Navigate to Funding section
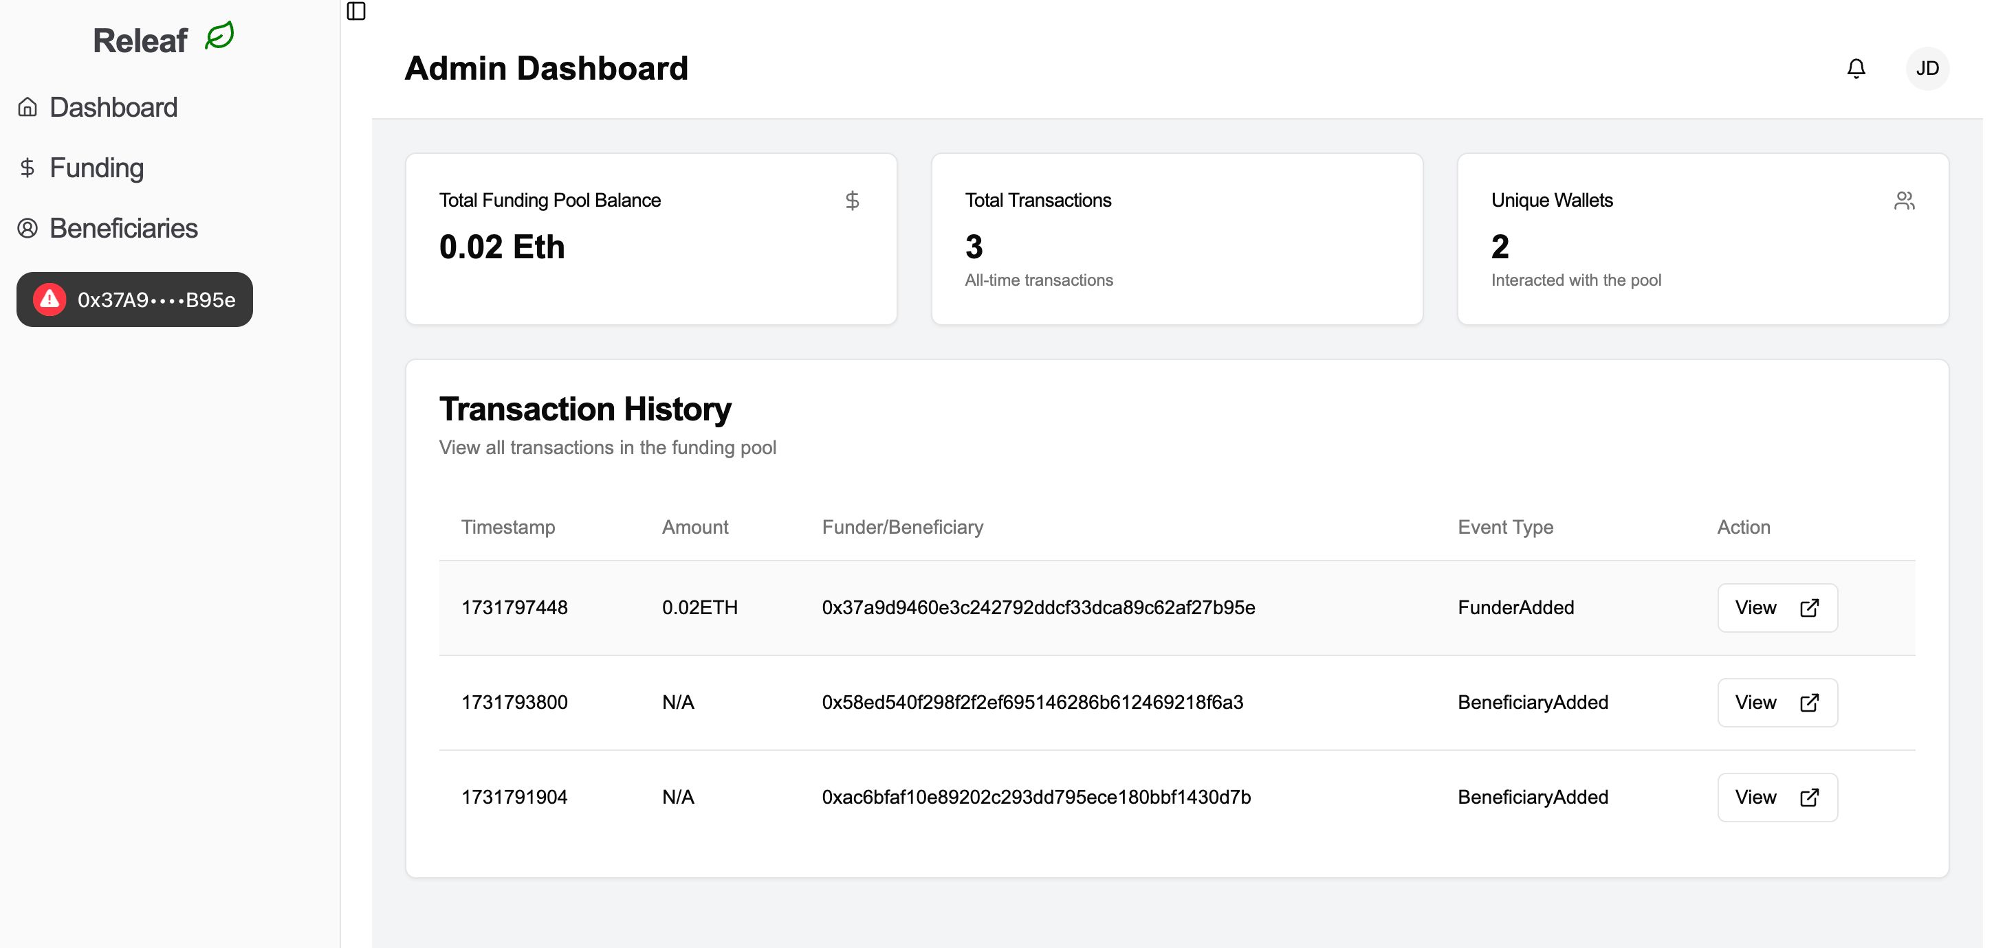This screenshot has width=2005, height=948. pos(95,168)
